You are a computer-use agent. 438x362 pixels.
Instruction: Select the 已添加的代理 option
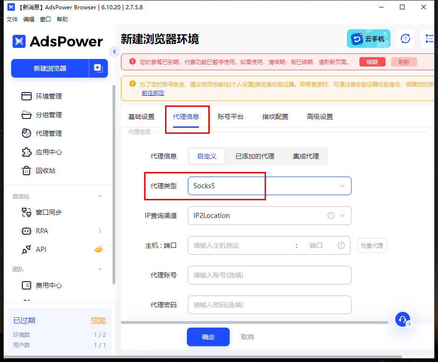255,156
